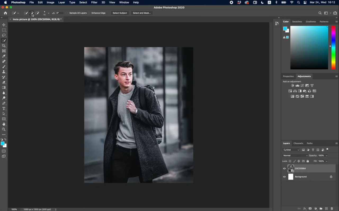Select the Horizontal Type tool
This screenshot has width=339, height=211.
coord(4,108)
